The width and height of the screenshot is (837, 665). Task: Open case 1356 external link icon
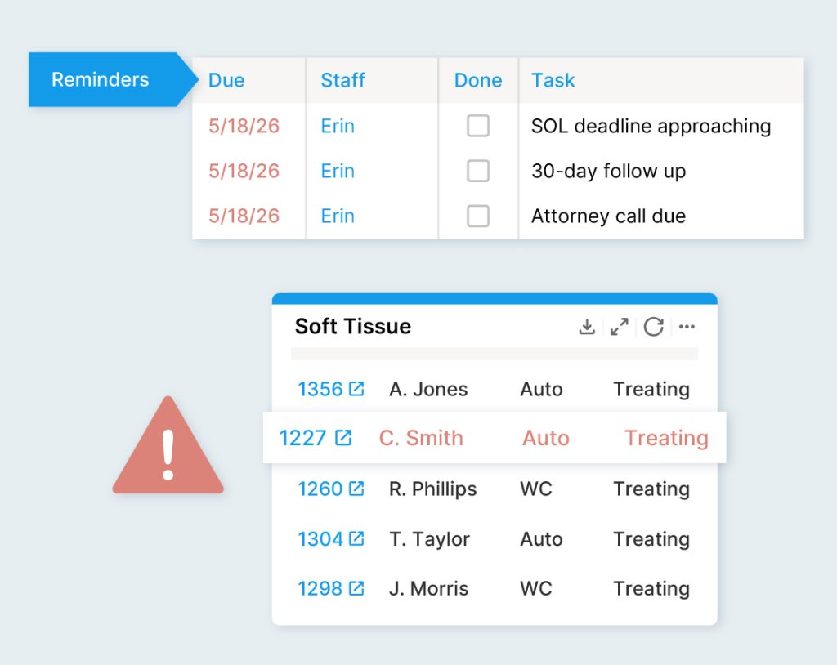pos(356,389)
